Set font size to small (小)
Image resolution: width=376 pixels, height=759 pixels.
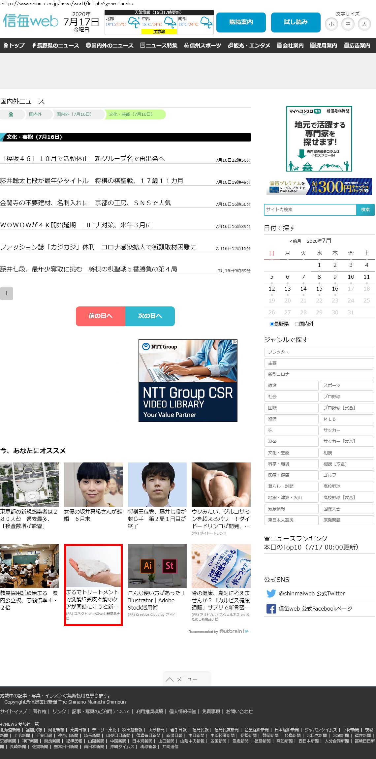(x=331, y=24)
